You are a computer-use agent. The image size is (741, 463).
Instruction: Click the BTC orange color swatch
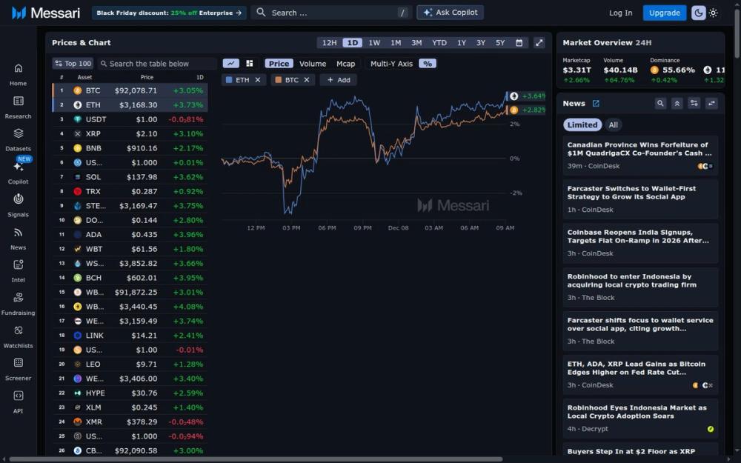pos(279,80)
